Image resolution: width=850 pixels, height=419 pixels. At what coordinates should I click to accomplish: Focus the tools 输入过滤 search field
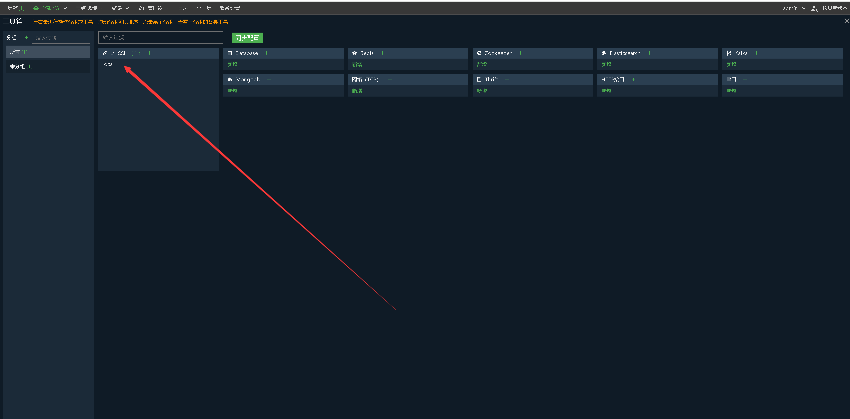click(161, 38)
